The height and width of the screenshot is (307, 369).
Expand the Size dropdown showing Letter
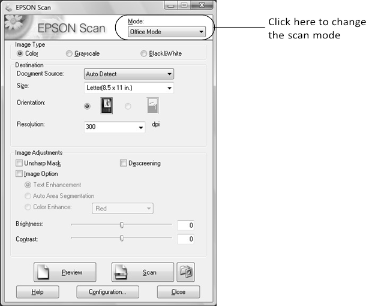click(x=129, y=88)
